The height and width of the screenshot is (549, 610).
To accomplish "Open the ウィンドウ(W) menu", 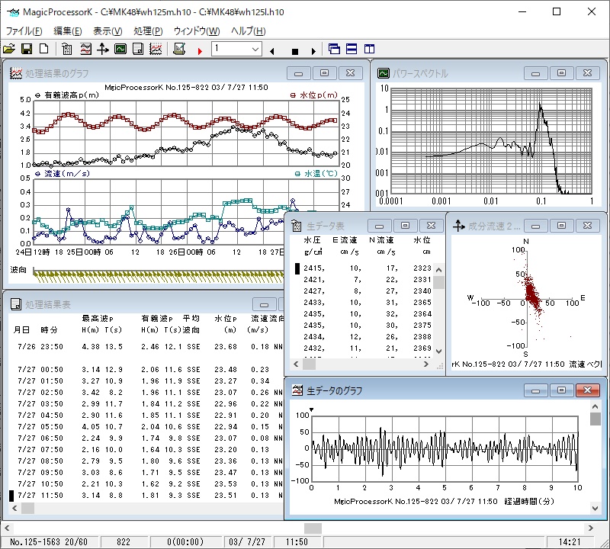I will click(x=197, y=31).
